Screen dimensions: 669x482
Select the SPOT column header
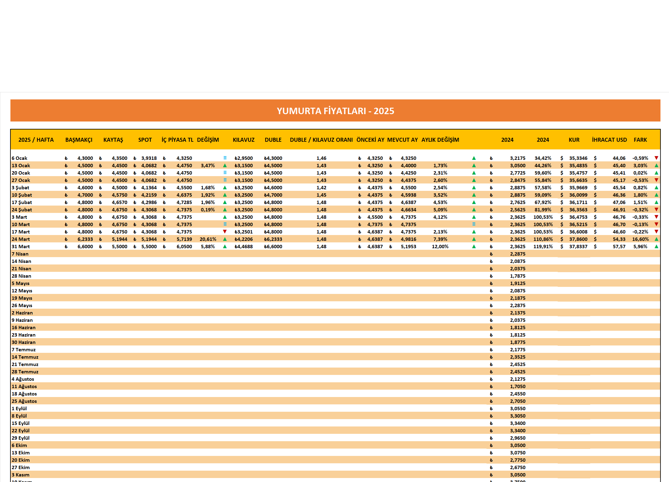(145, 140)
